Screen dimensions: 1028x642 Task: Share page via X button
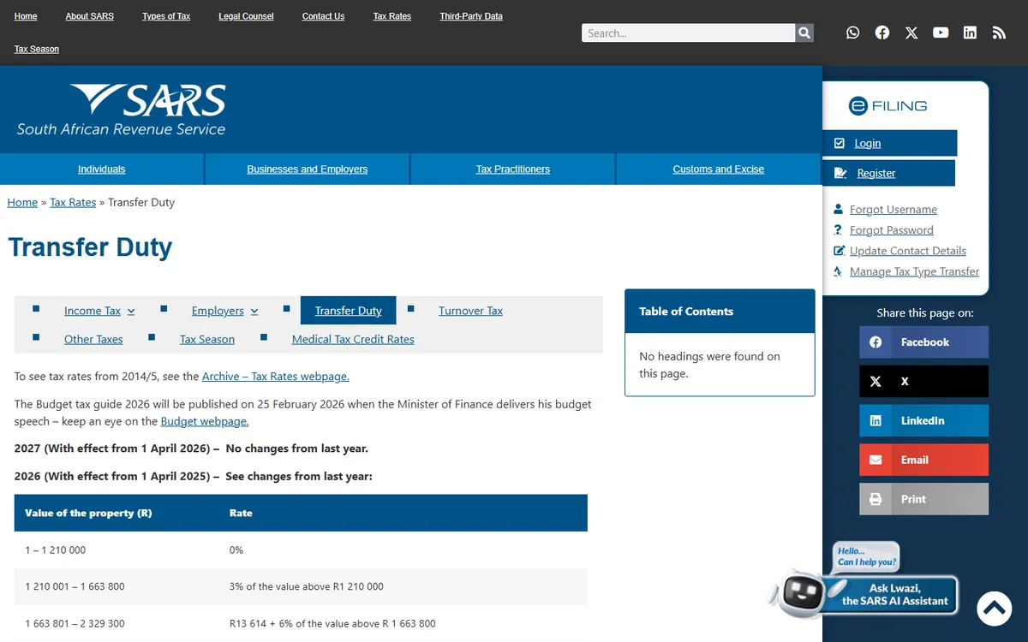click(924, 381)
